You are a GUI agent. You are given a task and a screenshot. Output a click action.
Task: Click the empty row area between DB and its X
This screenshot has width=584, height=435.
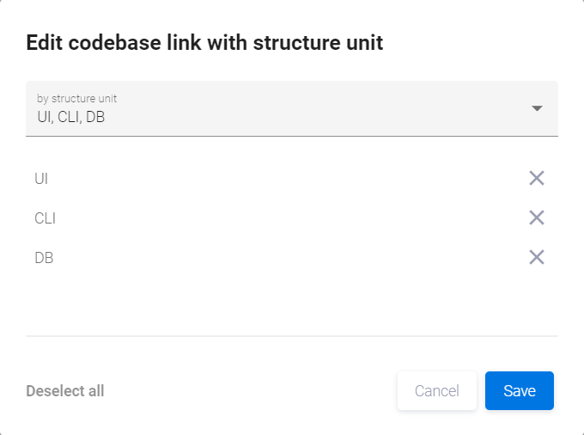[x=283, y=258]
